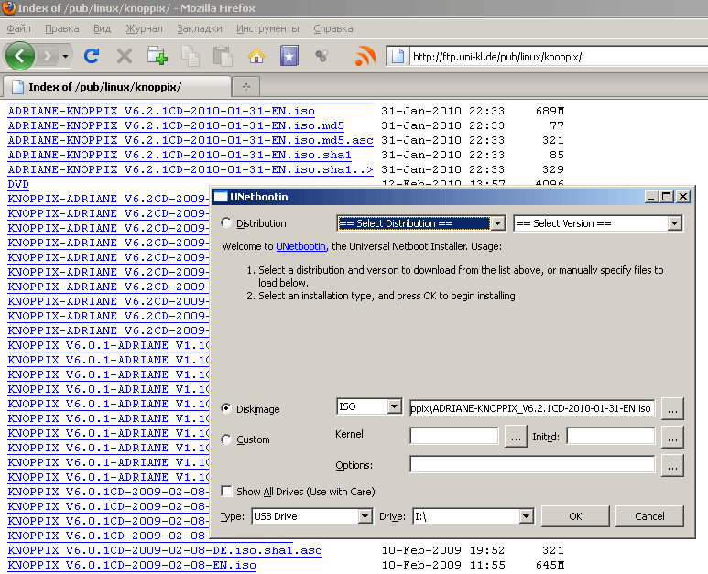
Task: Click the 10-Feb-2009 19:52 date text
Action: pos(443,550)
